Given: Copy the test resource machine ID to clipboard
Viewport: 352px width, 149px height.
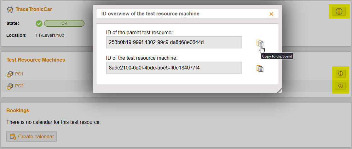Looking at the screenshot, I should pyautogui.click(x=260, y=69).
